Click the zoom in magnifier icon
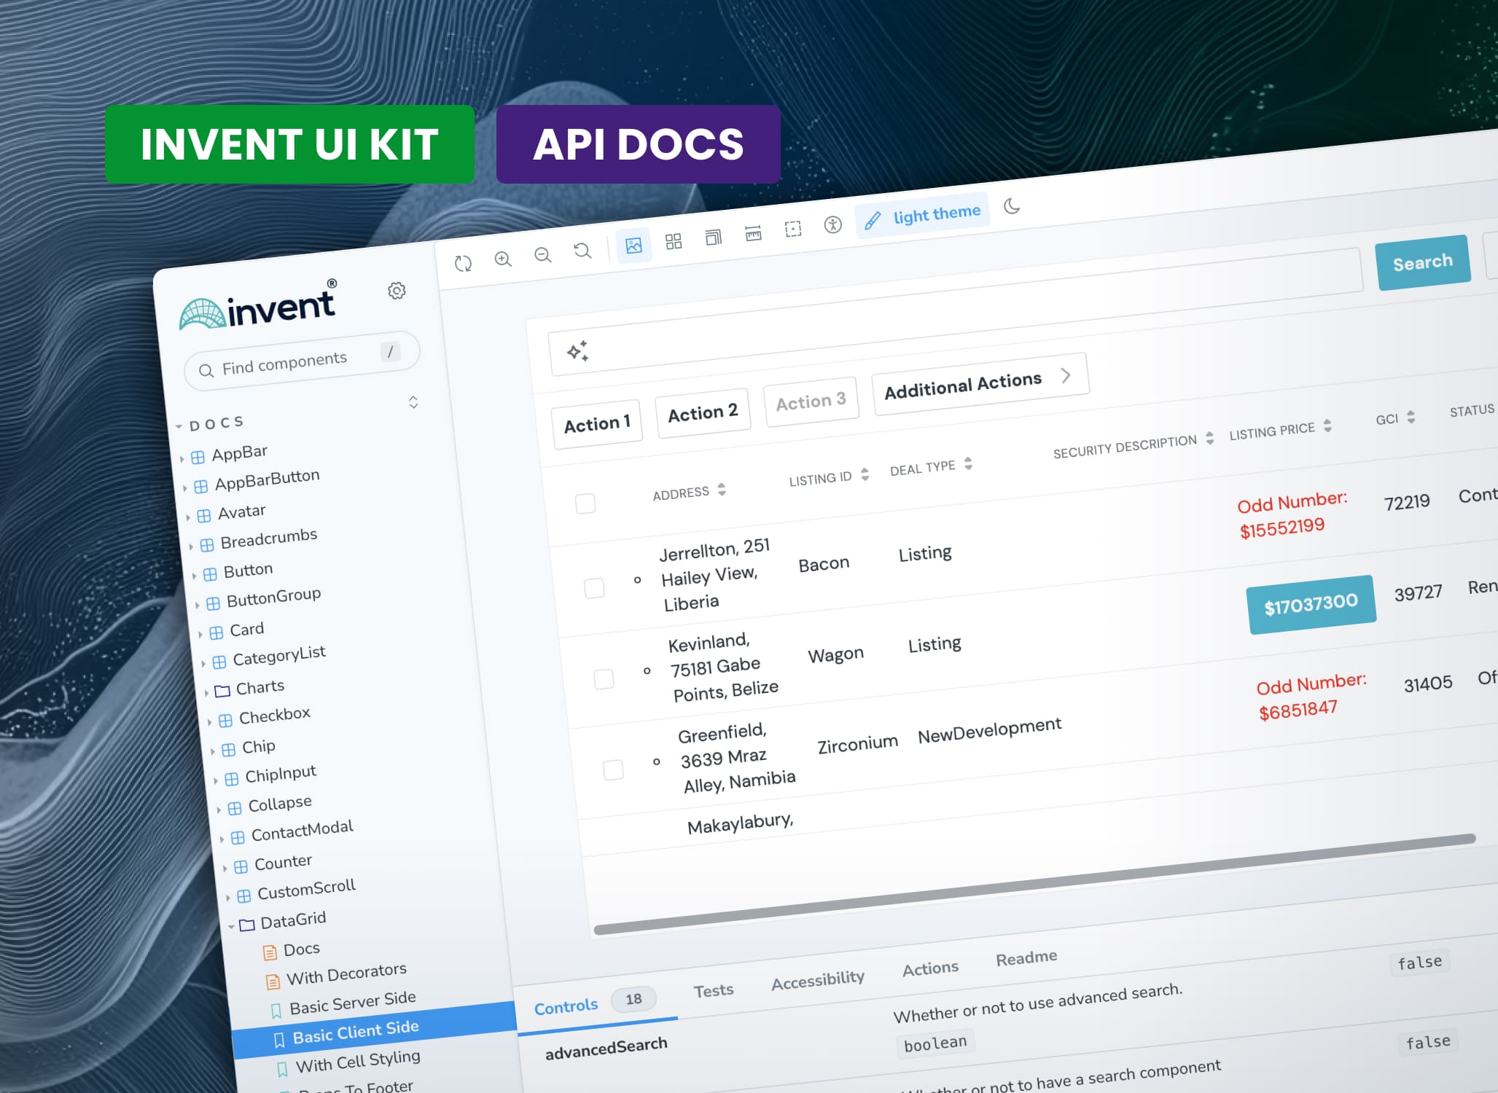1498x1093 pixels. click(x=503, y=259)
